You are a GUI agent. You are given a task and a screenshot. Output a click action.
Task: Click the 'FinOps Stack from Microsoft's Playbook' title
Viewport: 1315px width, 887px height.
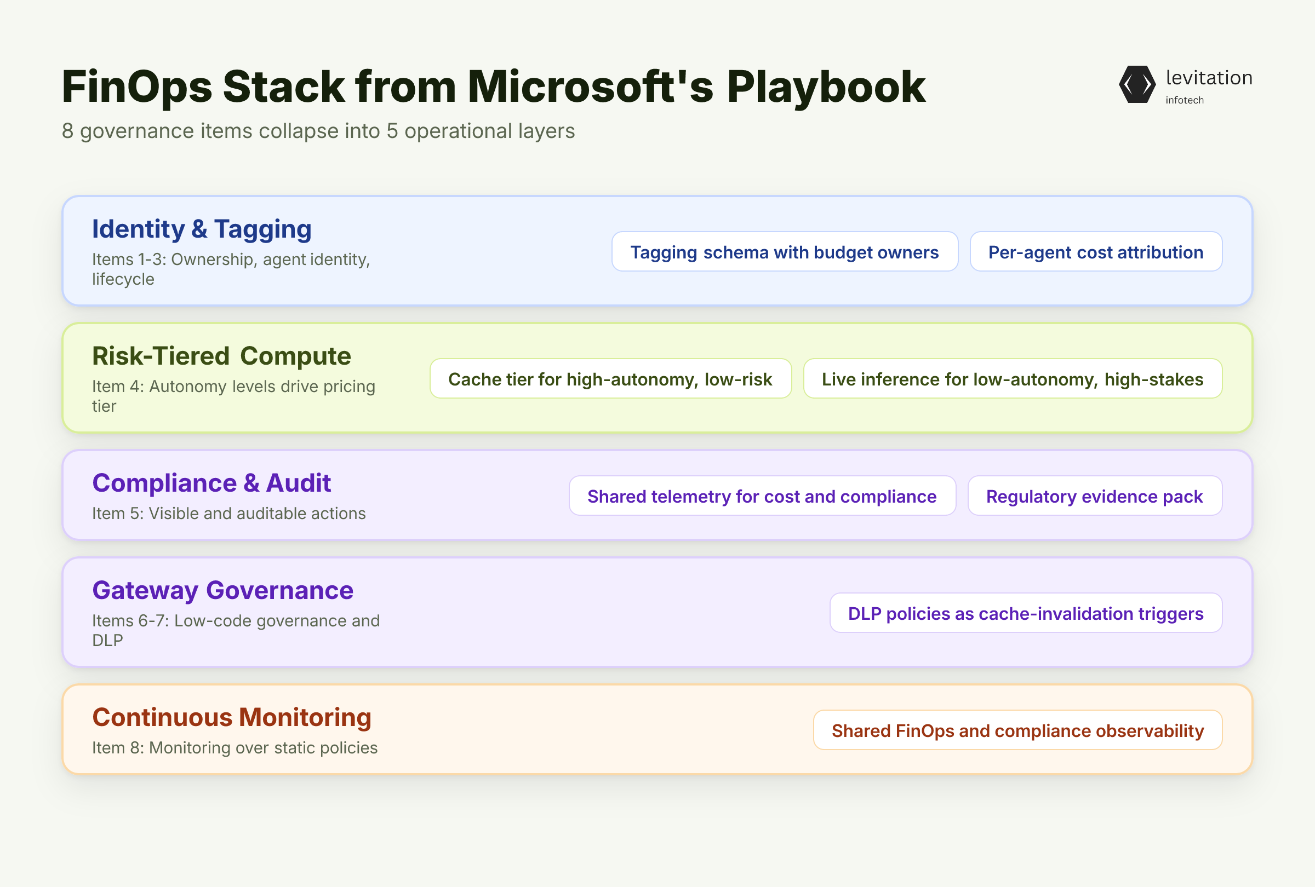[x=494, y=87]
